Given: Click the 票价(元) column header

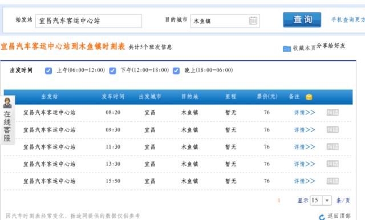Looking at the screenshot, I should [267, 96].
